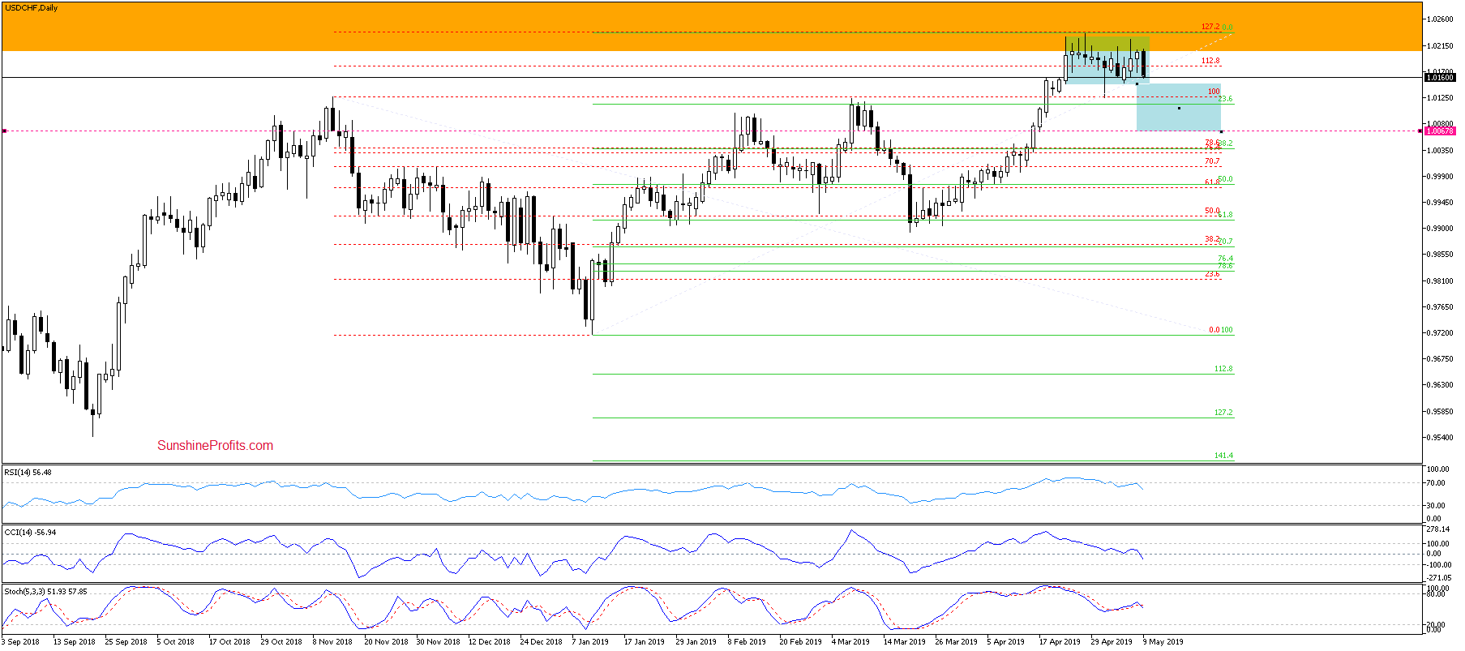Click the 1.02600 price axis label
The height and width of the screenshot is (651, 1465).
pos(1440,19)
